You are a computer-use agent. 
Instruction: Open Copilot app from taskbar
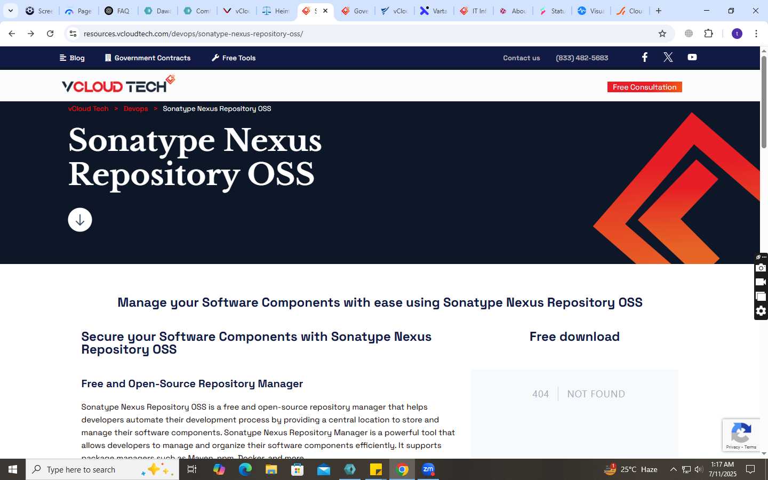[x=219, y=469]
